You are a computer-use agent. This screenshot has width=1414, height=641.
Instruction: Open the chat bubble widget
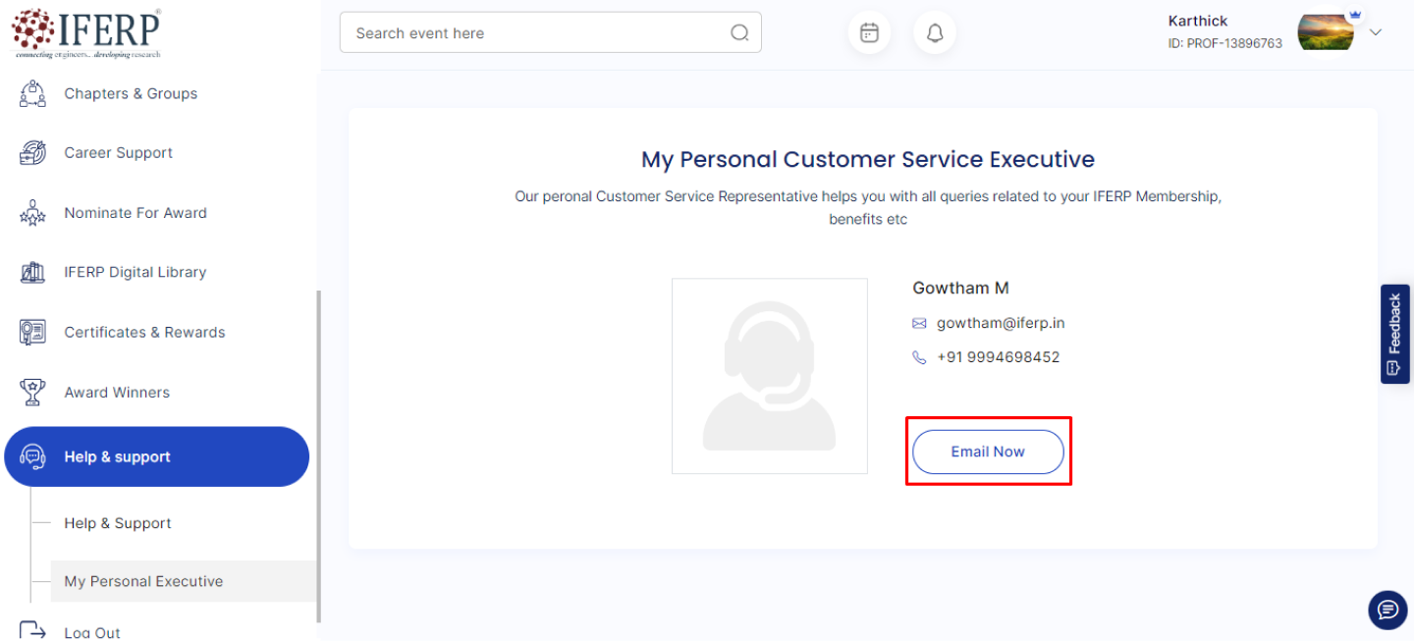pos(1387,611)
